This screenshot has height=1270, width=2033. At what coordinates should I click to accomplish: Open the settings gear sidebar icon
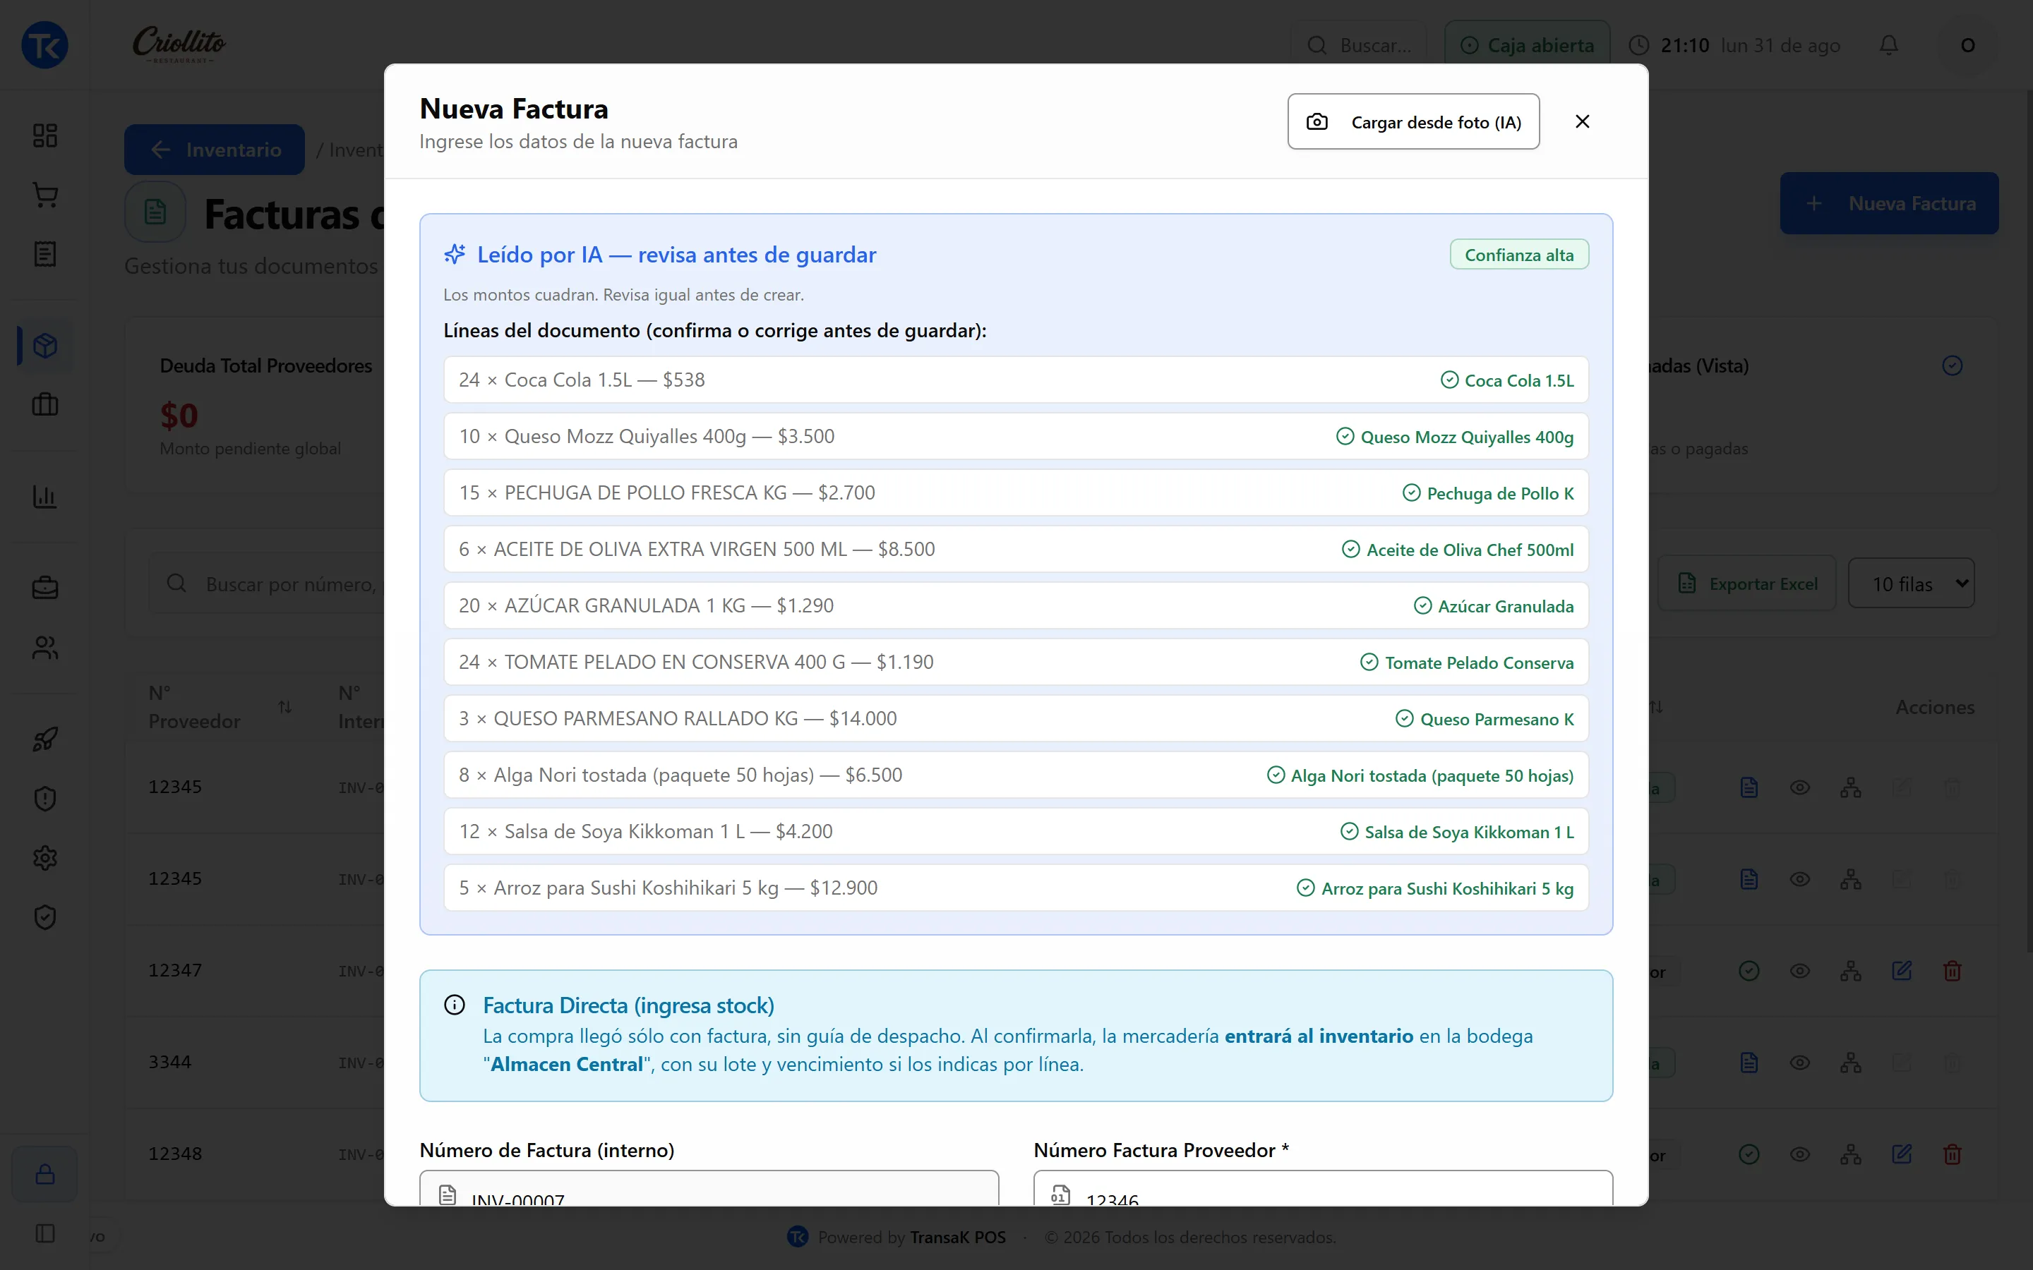45,857
